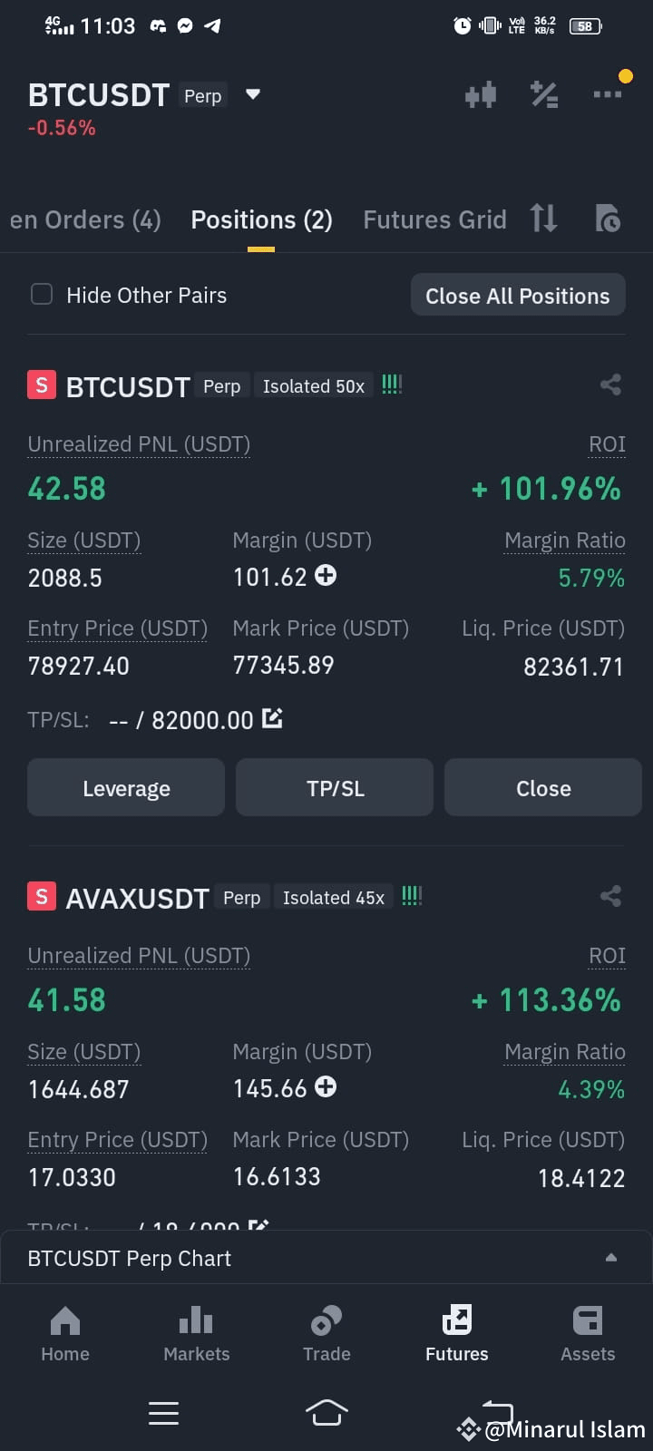Open the Assets tab in the bottom navigation
The height and width of the screenshot is (1451, 653).
pos(588,1333)
